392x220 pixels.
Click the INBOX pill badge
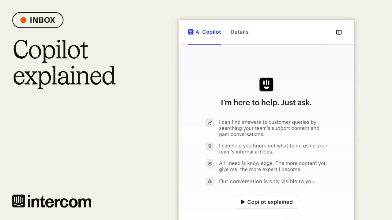(38, 20)
